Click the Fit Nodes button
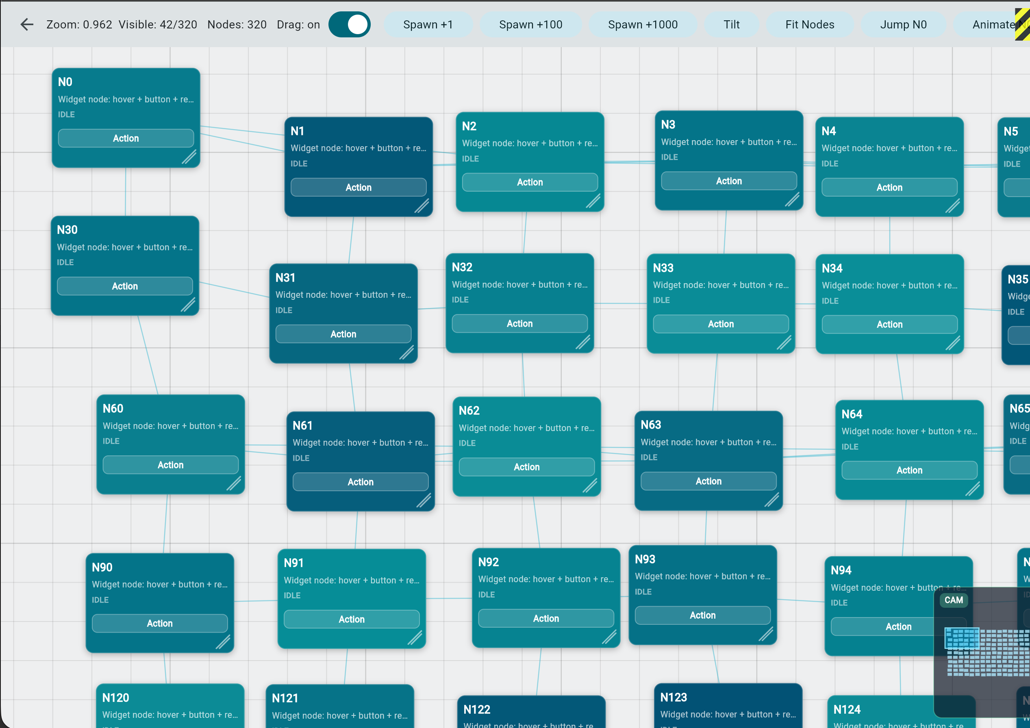Viewport: 1030px width, 728px height. point(809,24)
